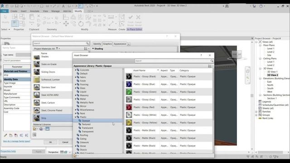The height and width of the screenshot is (163, 290).
Task: Expand the Concrete category in Asset Browser
Action: [x=76, y=70]
